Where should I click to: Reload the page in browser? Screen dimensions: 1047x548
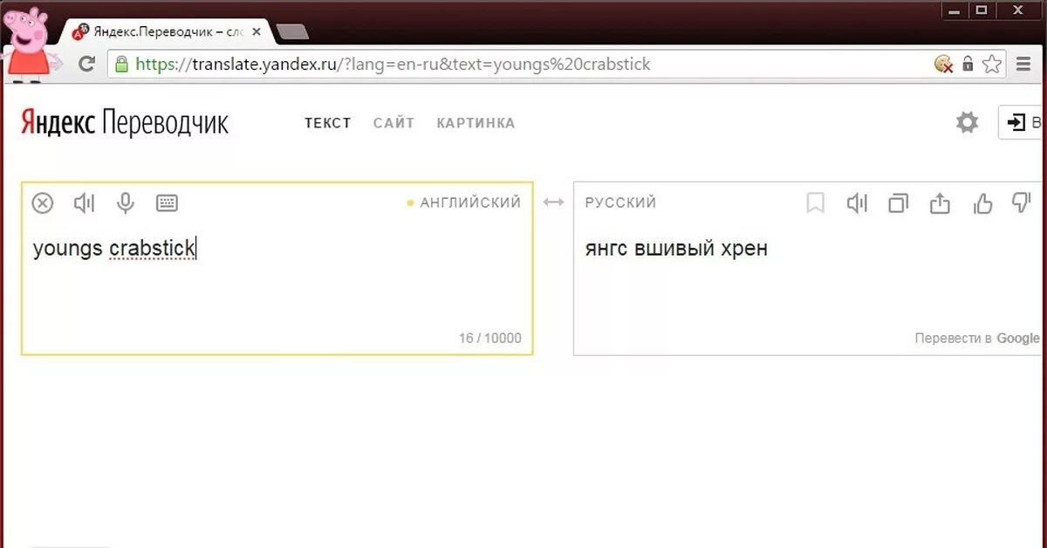(86, 64)
